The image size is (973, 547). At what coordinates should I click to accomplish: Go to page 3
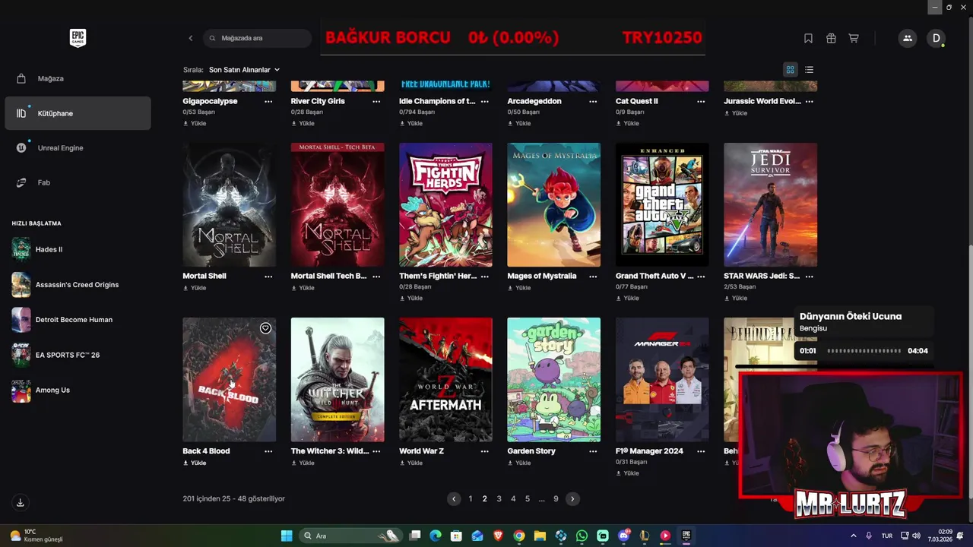pos(499,499)
